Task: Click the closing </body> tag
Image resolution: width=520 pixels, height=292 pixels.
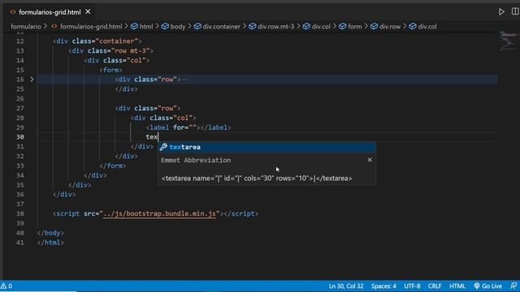Action: [50, 233]
